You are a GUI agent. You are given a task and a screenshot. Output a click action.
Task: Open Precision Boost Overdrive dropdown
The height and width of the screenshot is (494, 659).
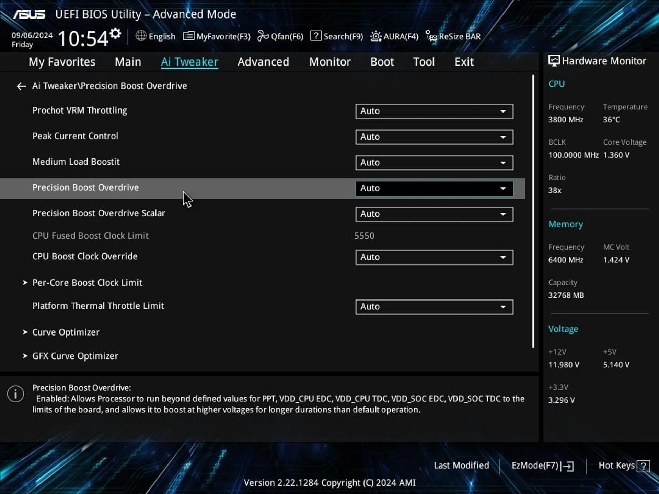coord(434,188)
